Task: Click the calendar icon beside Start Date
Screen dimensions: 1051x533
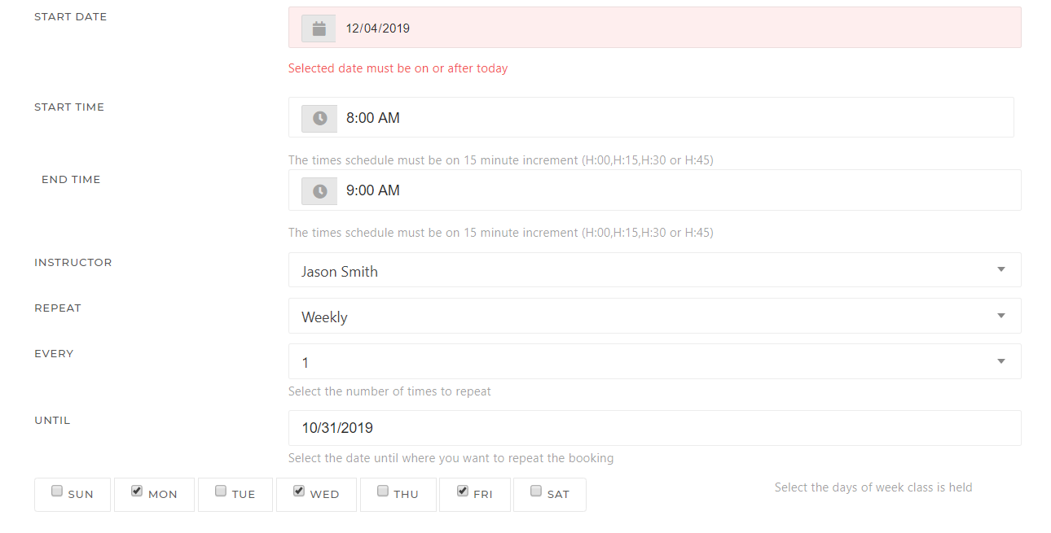Action: click(319, 28)
